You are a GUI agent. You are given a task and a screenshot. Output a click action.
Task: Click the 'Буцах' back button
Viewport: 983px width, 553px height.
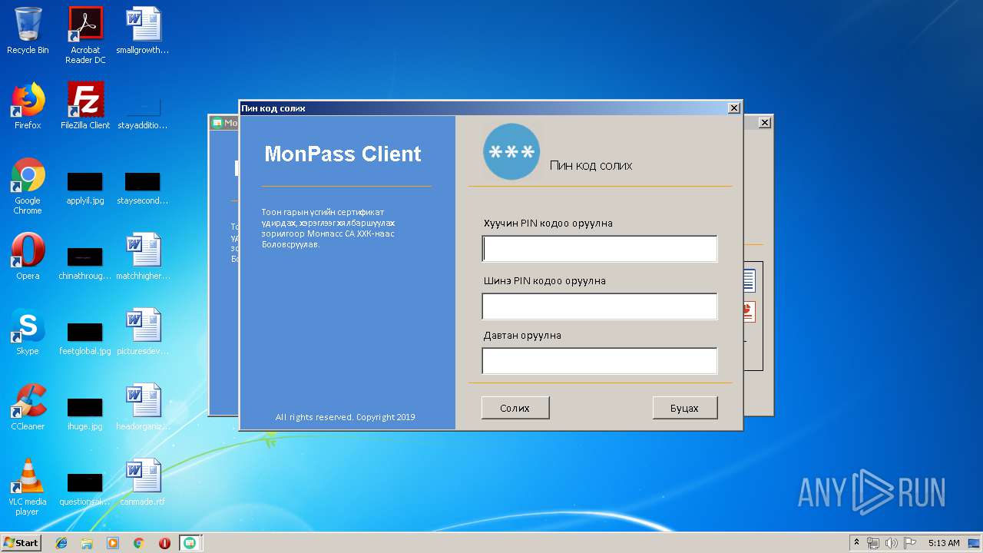pos(684,408)
